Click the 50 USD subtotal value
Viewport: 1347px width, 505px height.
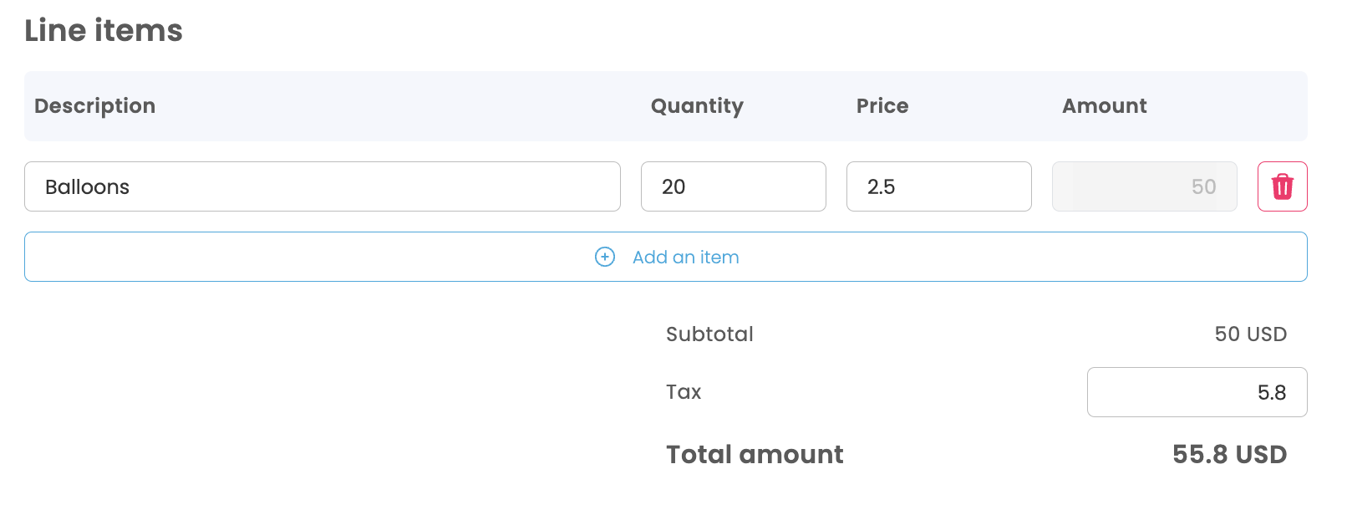1250,334
